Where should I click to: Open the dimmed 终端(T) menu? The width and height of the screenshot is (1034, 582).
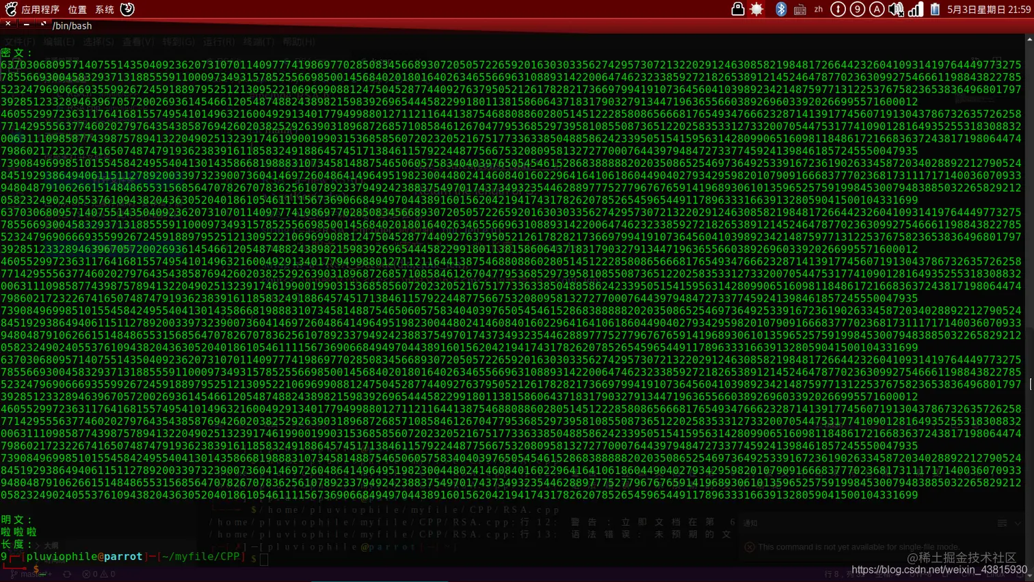pos(258,42)
